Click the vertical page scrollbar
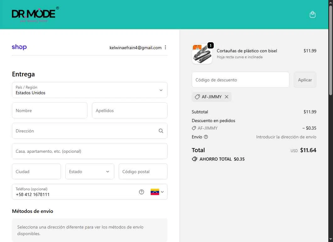The image size is (333, 242). point(331,50)
